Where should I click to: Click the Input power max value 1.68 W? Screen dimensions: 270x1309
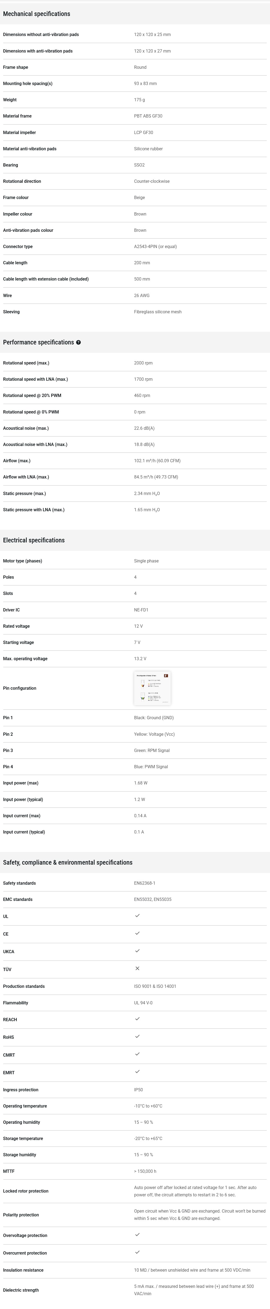pyautogui.click(x=141, y=783)
